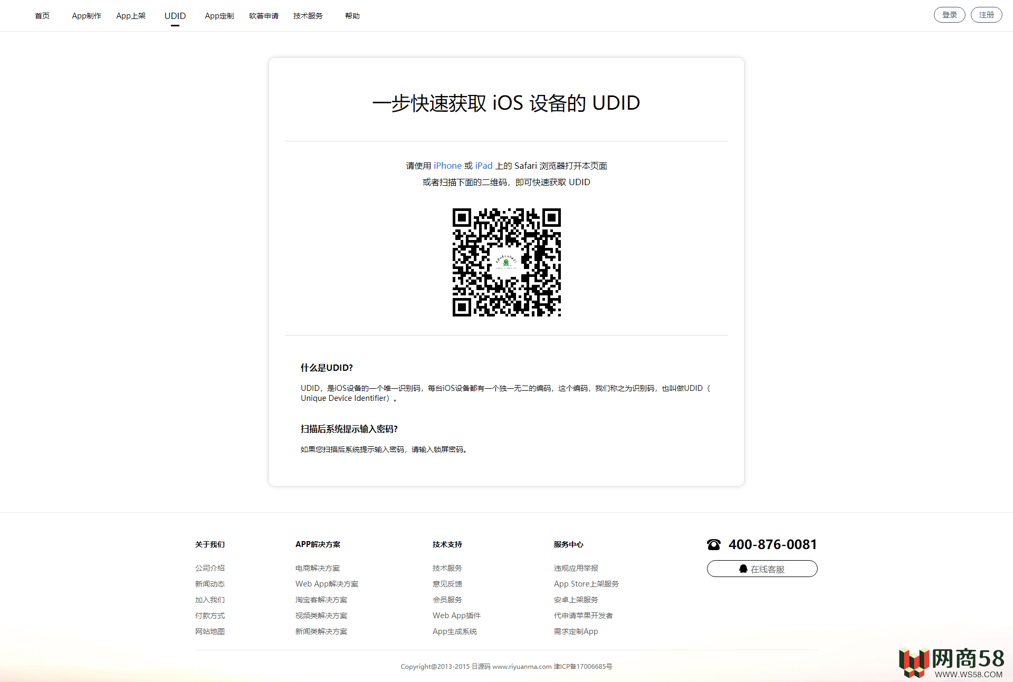Image resolution: width=1013 pixels, height=682 pixels.
Task: Open the 在线客服 chat button
Action: (x=762, y=569)
